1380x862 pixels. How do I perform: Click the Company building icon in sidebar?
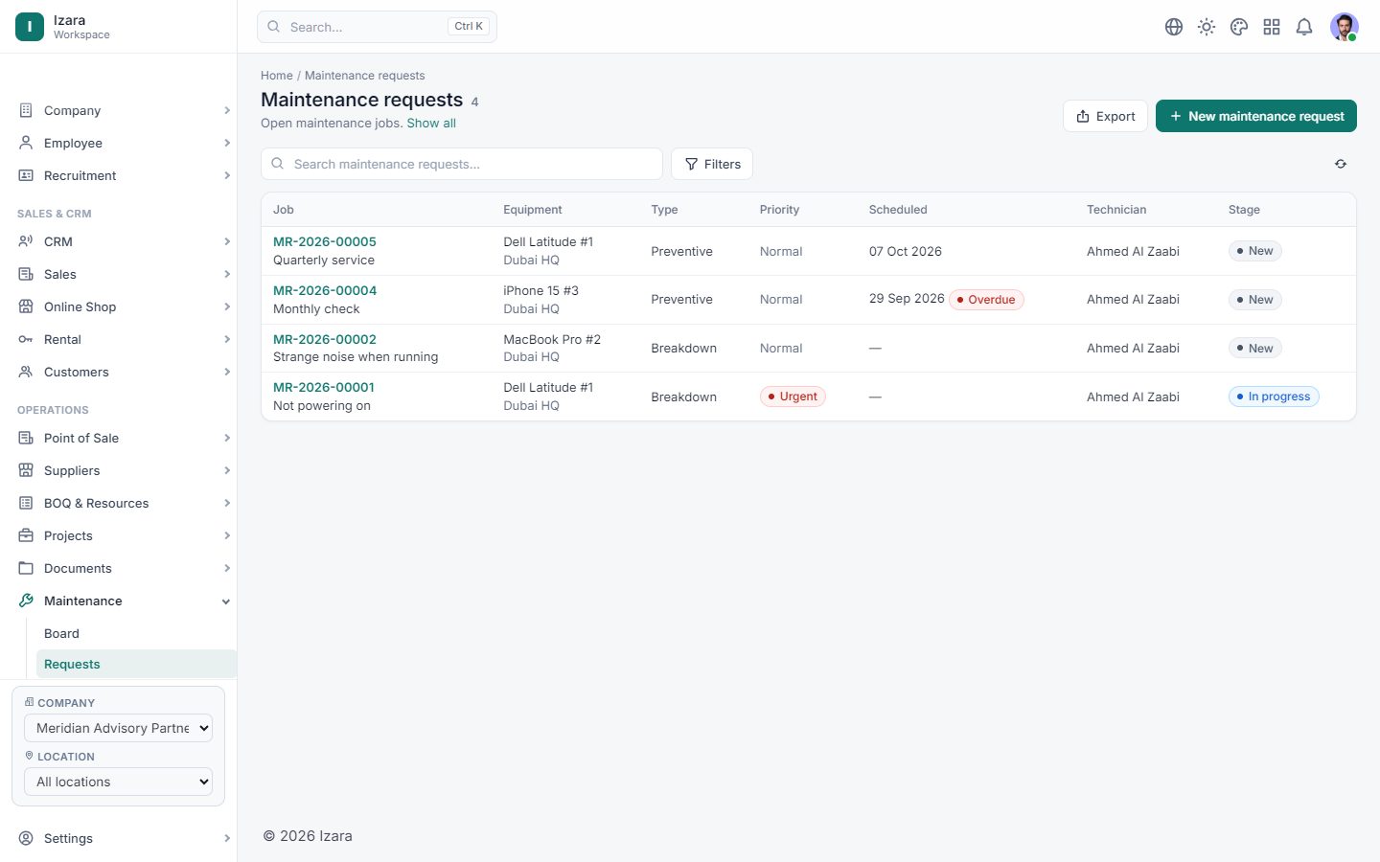(26, 110)
